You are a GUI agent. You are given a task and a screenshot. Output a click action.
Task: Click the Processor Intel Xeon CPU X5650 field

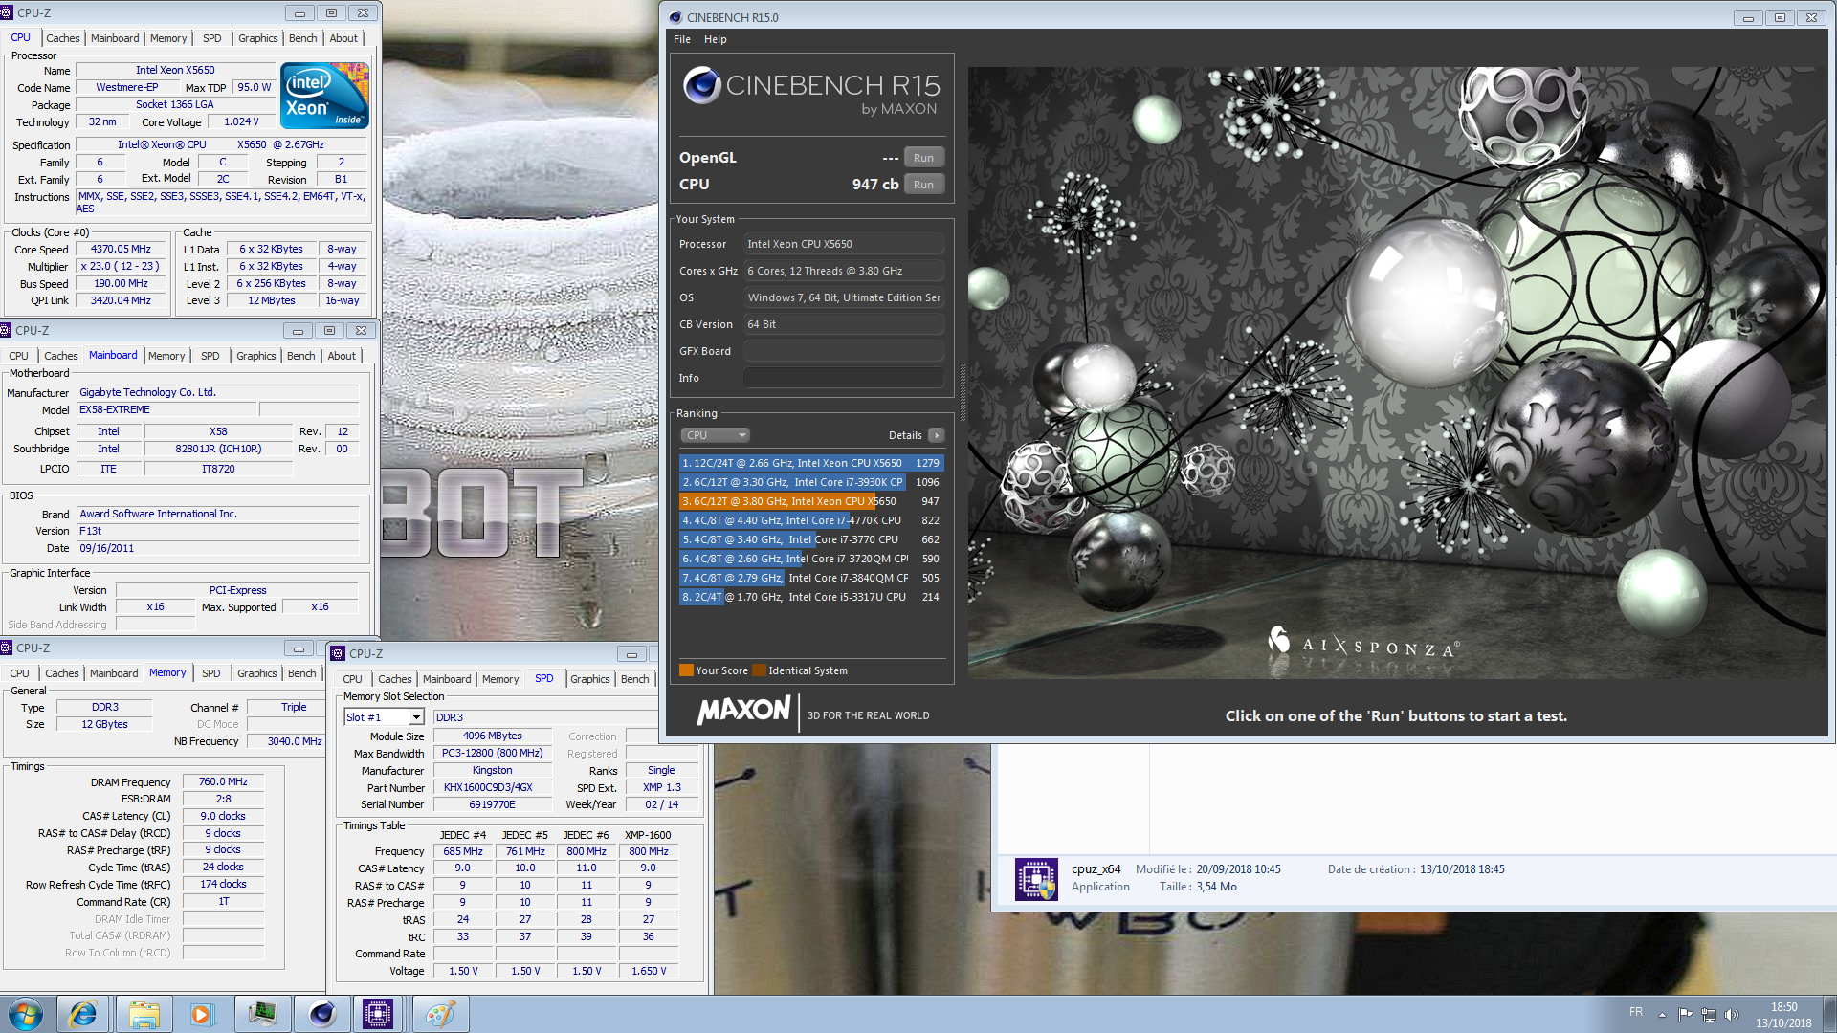point(844,244)
